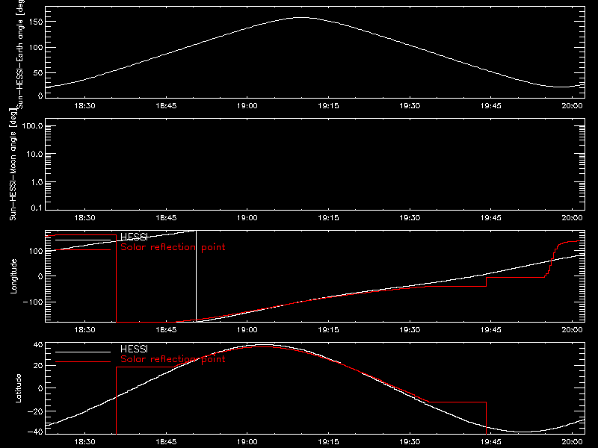This screenshot has height=448, width=598.
Task: Click the -100 tick on Longitude axis
Action: tap(33, 302)
